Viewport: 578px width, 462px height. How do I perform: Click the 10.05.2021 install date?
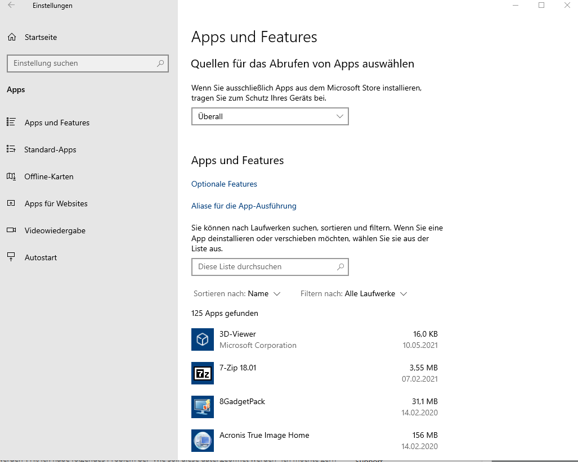tap(420, 345)
